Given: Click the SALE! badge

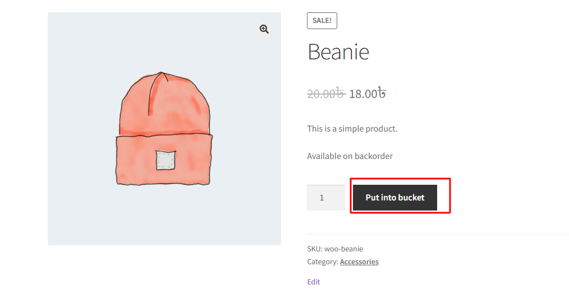Looking at the screenshot, I should pyautogui.click(x=322, y=21).
